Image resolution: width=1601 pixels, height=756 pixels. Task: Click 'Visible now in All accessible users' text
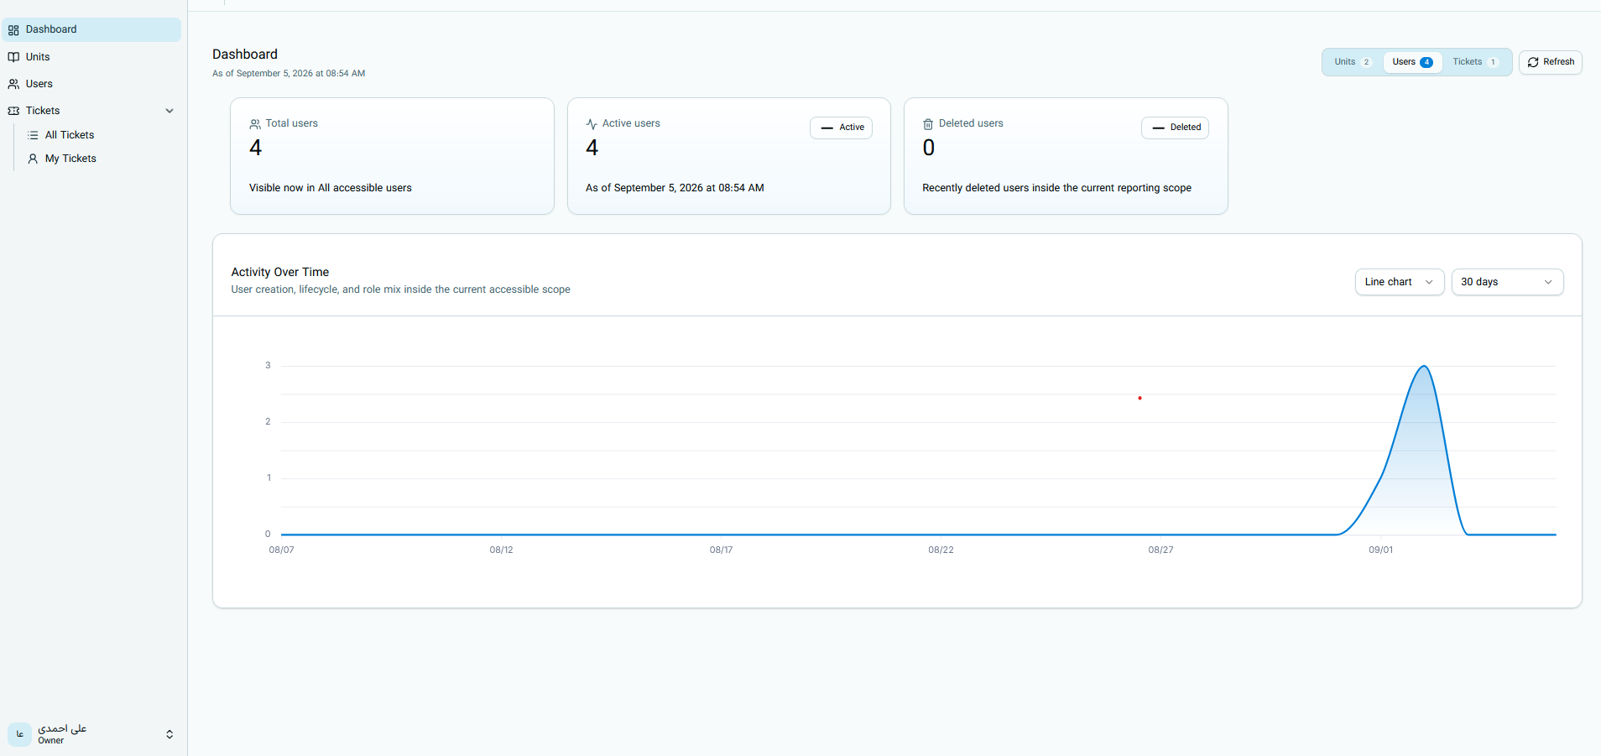331,188
